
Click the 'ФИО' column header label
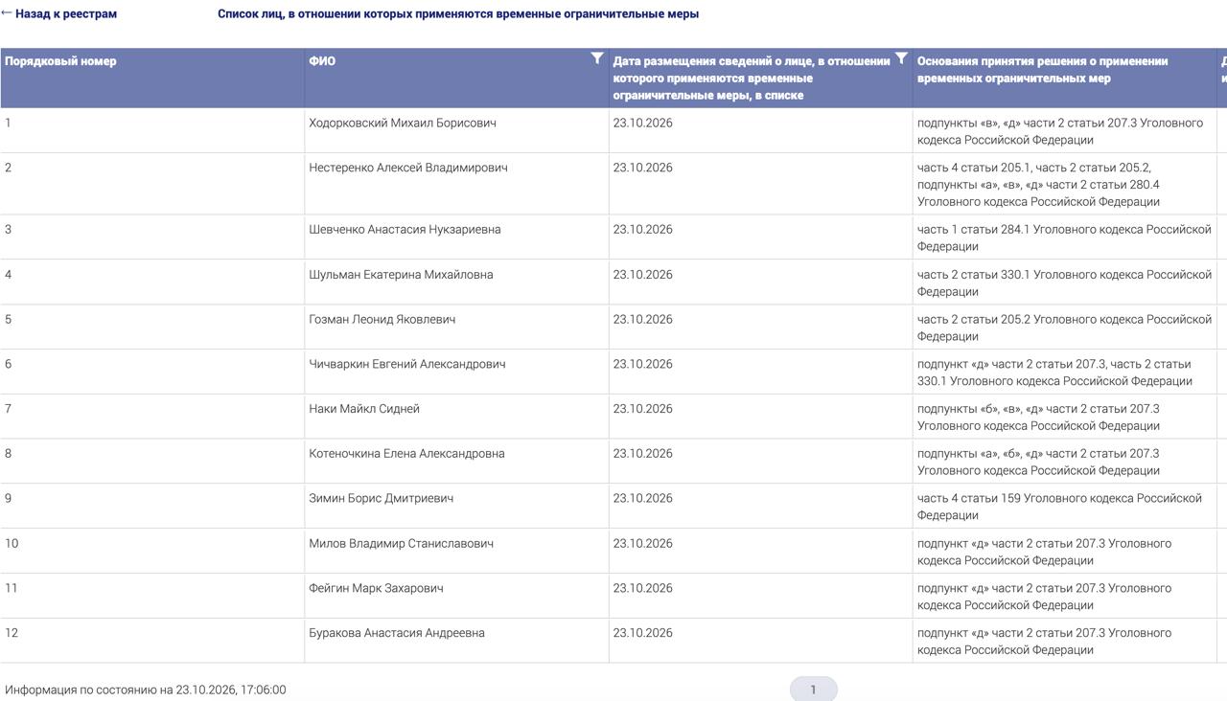point(322,61)
